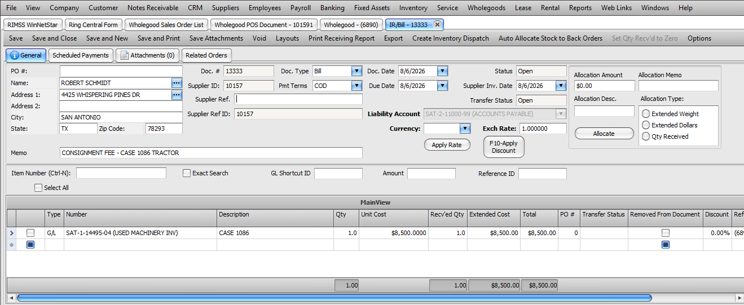Viewport: 744px width, 305px height.
Task: Tick the Select All checkbox
Action: tap(38, 188)
